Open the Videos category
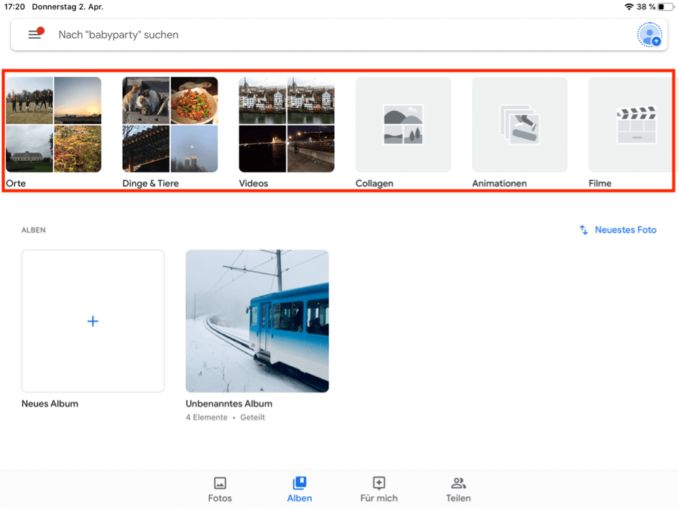The image size is (679, 509). [286, 124]
